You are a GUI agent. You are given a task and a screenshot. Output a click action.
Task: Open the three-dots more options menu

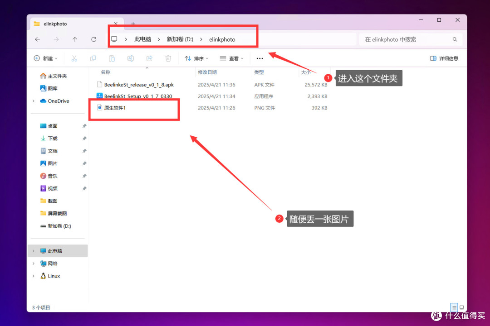click(260, 58)
